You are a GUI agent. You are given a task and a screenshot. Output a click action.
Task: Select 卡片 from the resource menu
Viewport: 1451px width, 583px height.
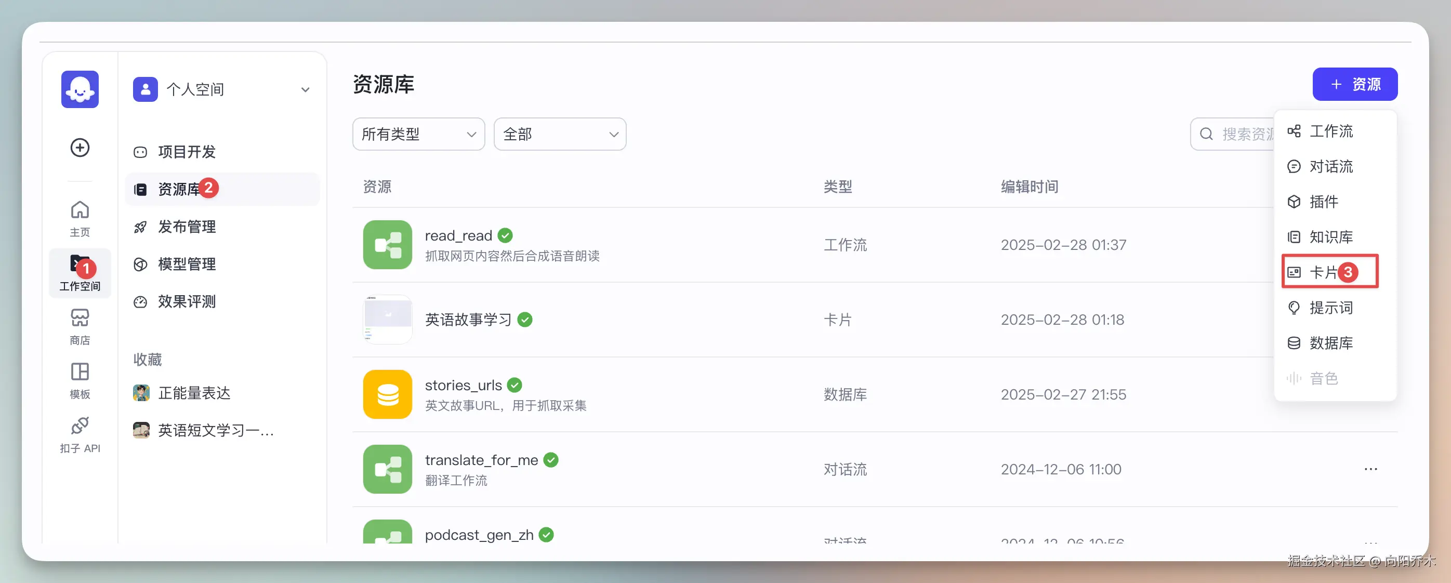(x=1324, y=272)
